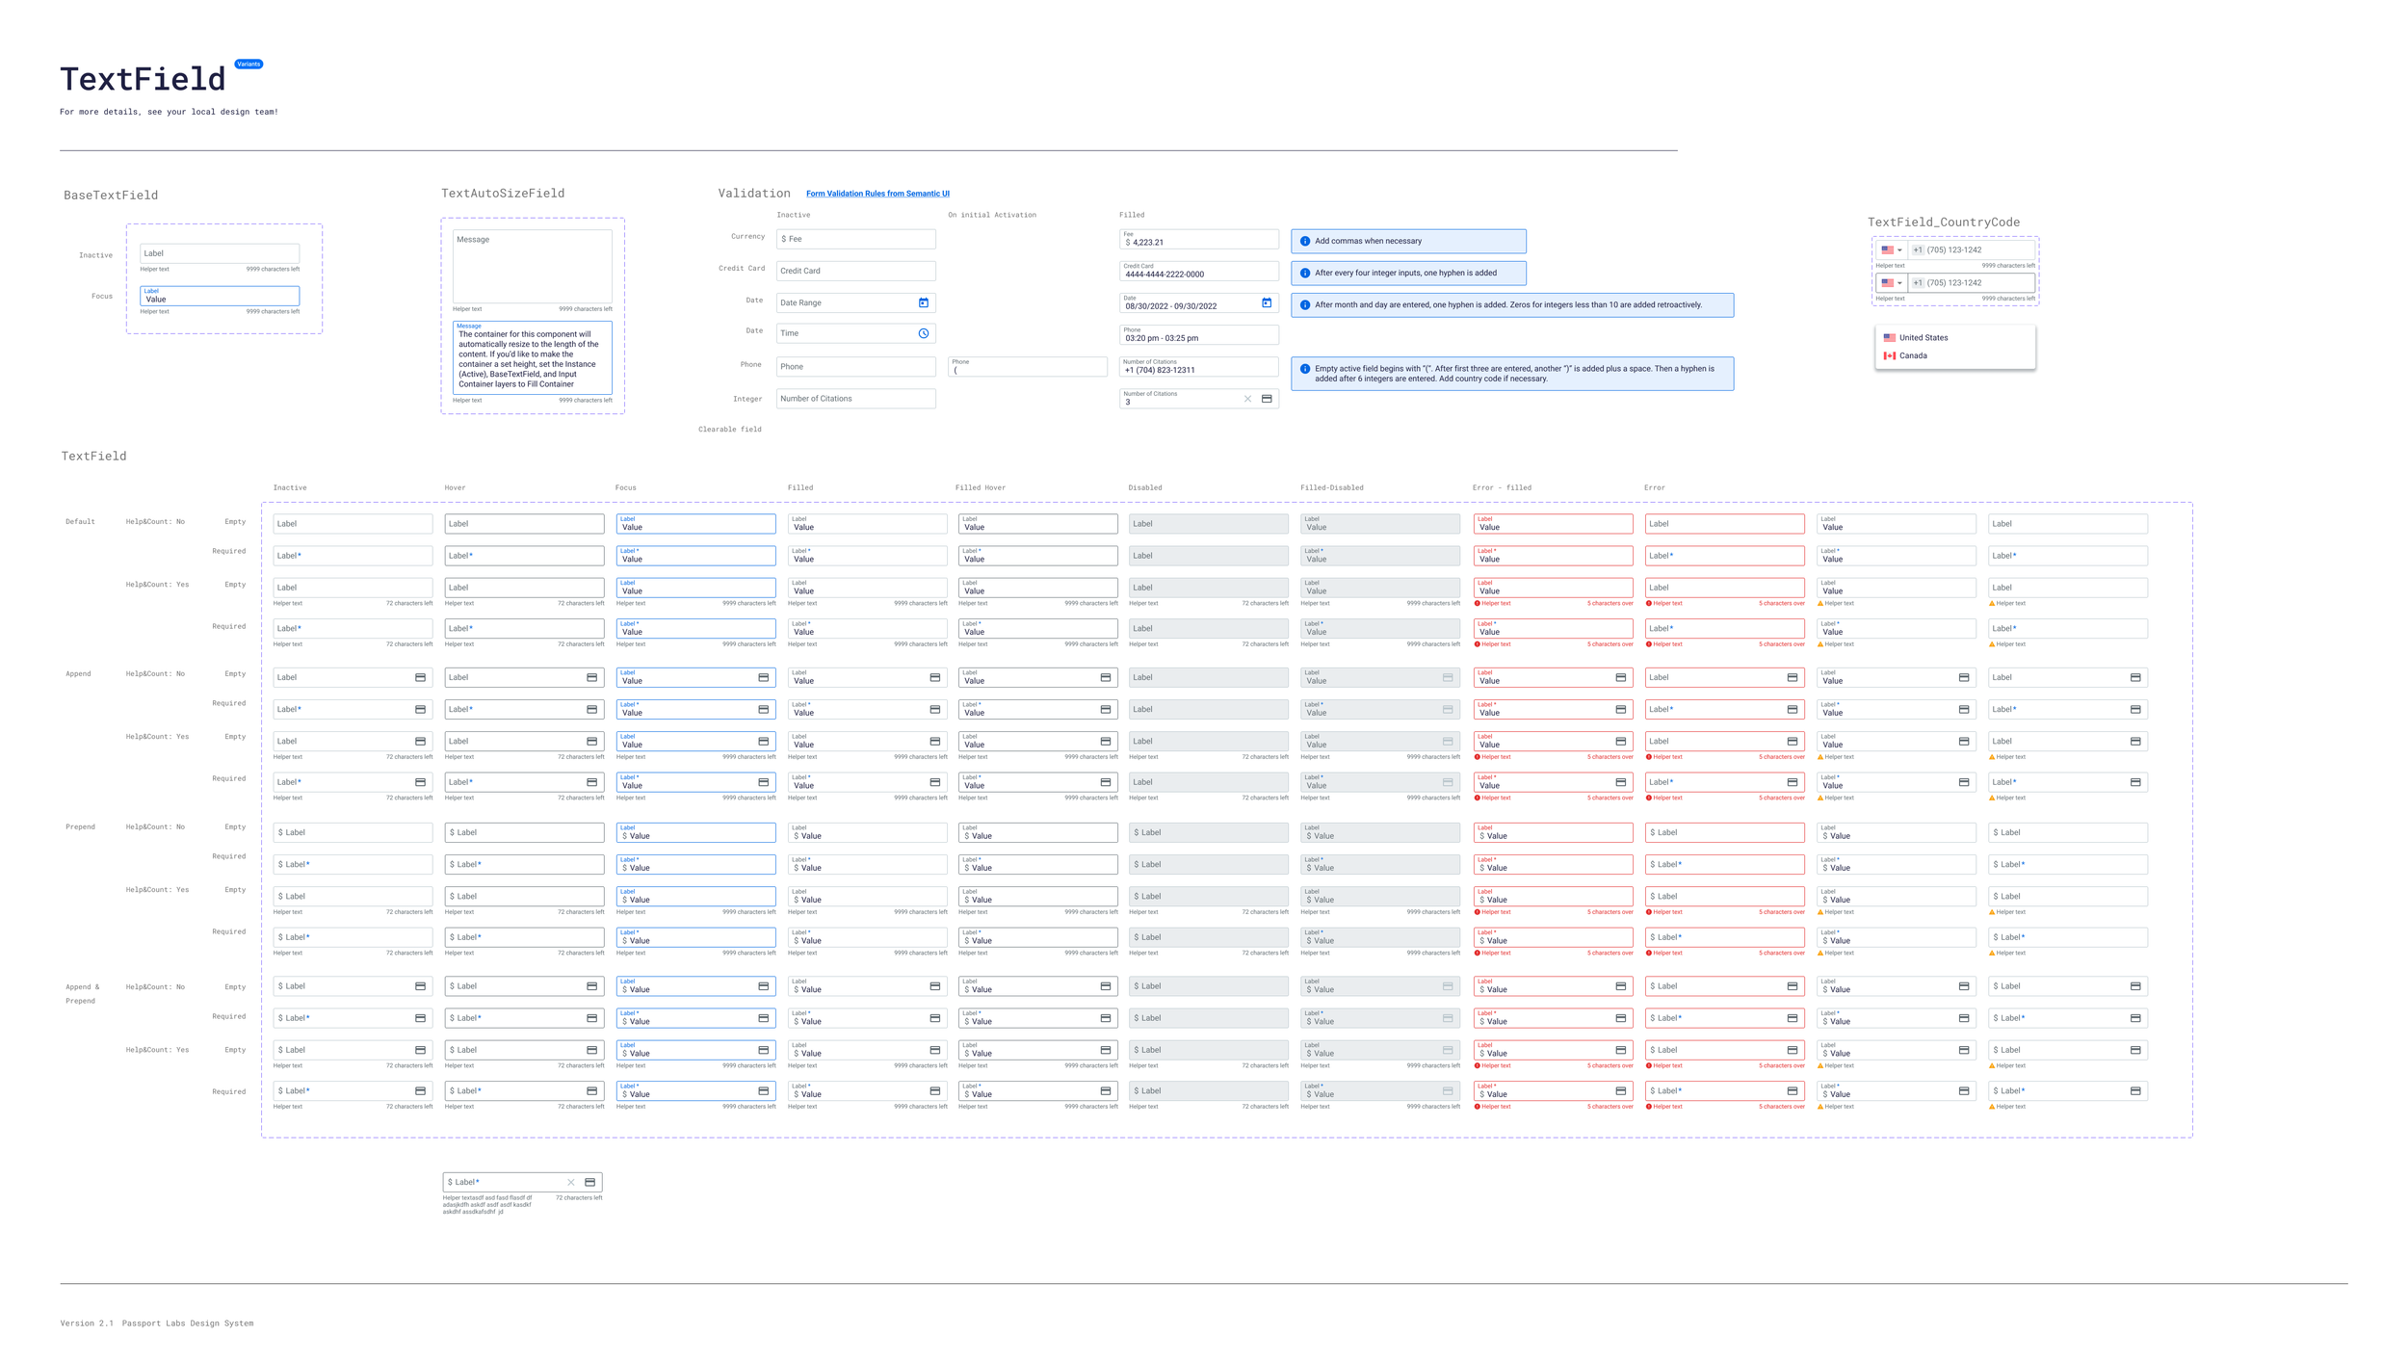The image size is (2408, 1362).
Task: Click calendar icon in 08/30/2022 date field
Action: (x=1266, y=302)
